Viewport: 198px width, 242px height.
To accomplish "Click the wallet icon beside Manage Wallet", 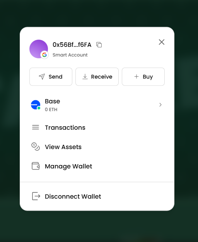I will coord(36,166).
